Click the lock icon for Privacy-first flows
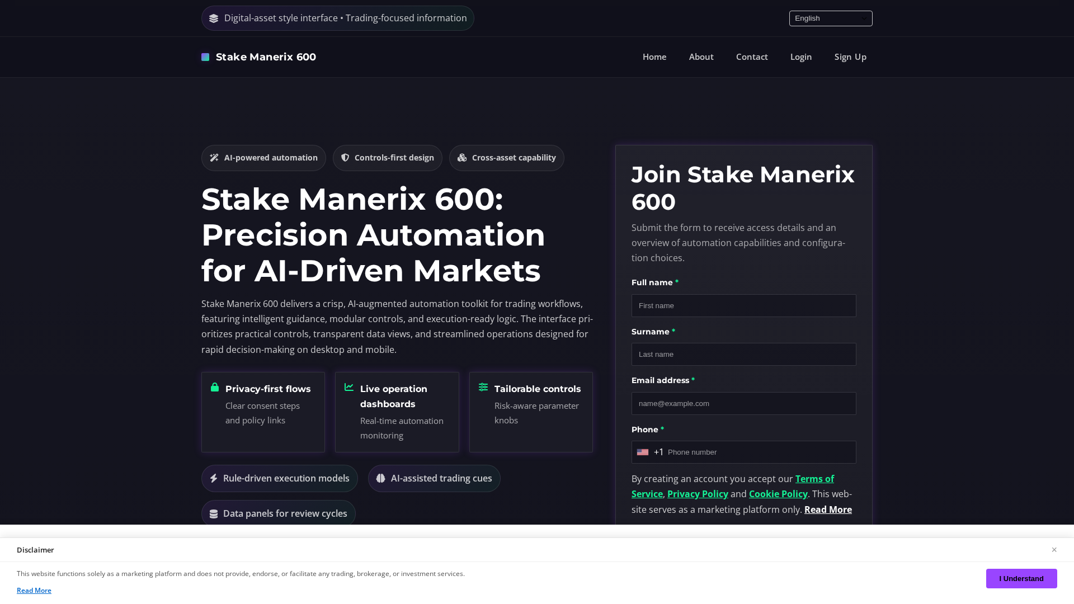 click(x=215, y=387)
